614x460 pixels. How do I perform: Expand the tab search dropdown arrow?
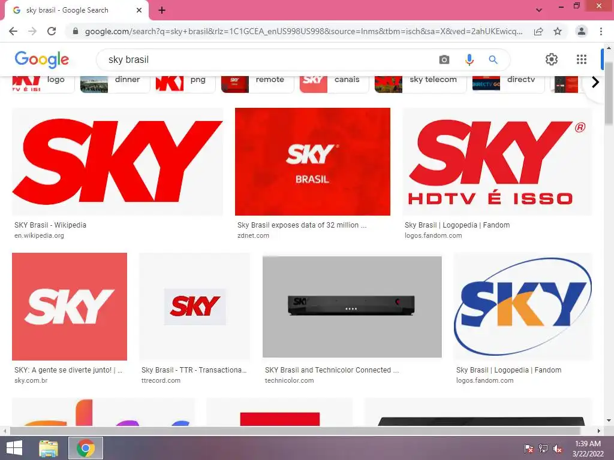[539, 10]
